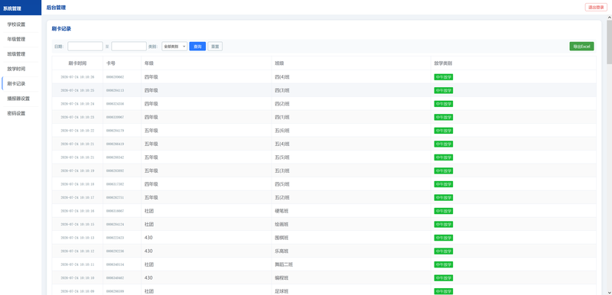Click the timestamp ending 10:10:22
The height and width of the screenshot is (295, 612).
click(77, 131)
